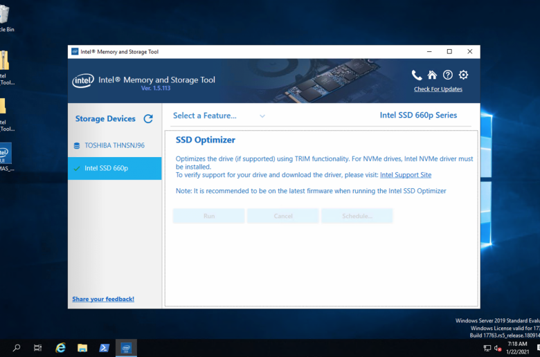Select the zipped Tool archive desktop icon
540x357 pixels.
pyautogui.click(x=5, y=68)
